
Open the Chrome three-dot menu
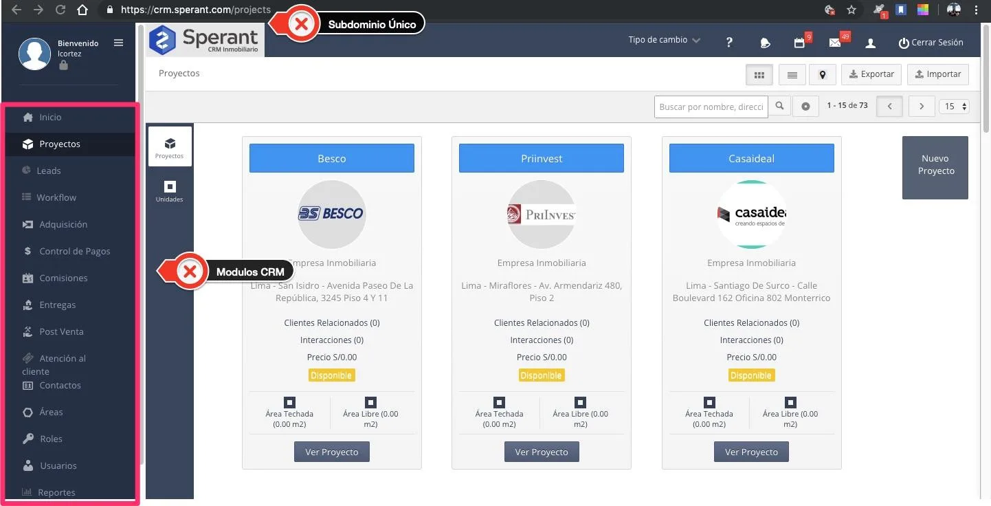[977, 10]
